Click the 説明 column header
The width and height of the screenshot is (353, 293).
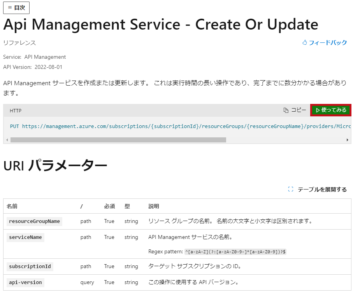pyautogui.click(x=154, y=206)
